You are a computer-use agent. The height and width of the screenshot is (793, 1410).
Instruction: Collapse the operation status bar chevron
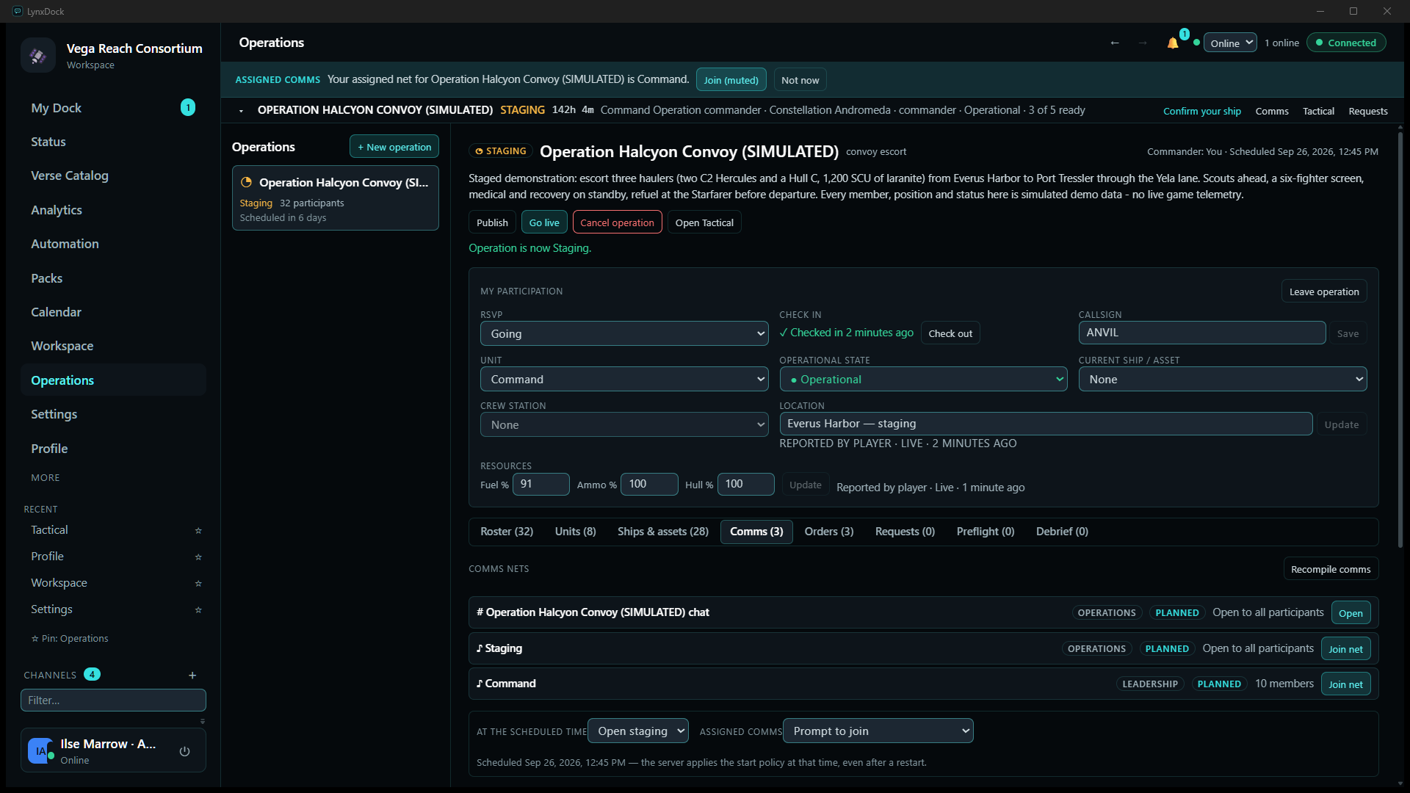click(x=241, y=111)
